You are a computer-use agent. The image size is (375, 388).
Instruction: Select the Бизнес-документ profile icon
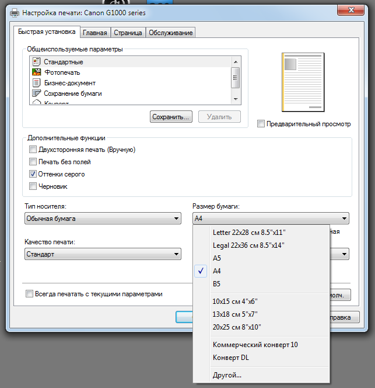point(36,82)
